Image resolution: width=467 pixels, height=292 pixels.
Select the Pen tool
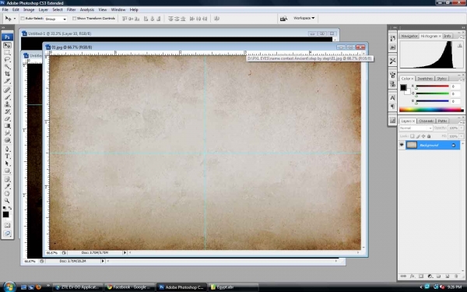coord(7,149)
